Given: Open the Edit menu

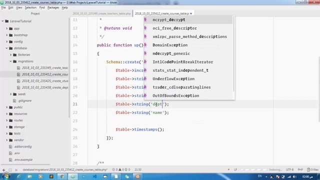Looking at the screenshot, I should [x=10, y=7].
